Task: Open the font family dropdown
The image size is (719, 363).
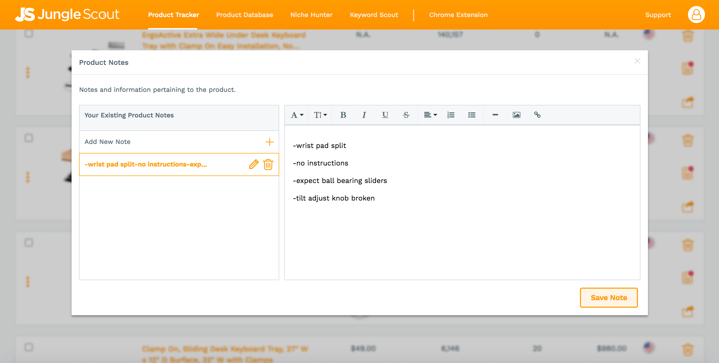Action: (x=297, y=115)
